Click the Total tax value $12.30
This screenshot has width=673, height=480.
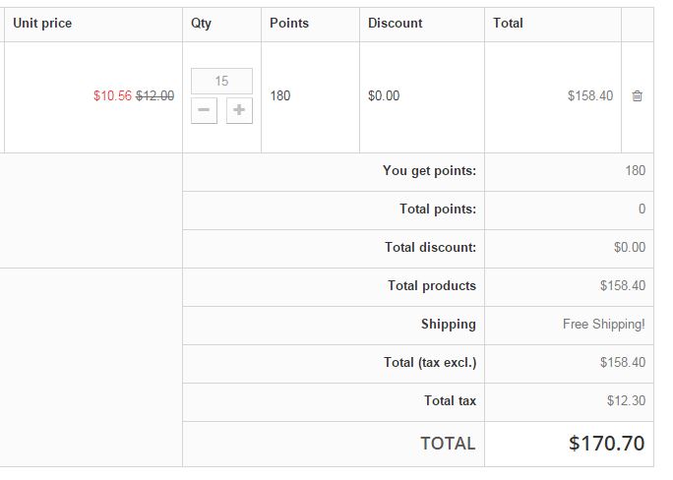coord(626,401)
